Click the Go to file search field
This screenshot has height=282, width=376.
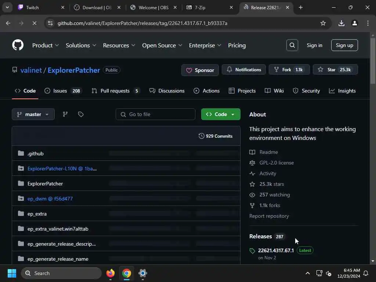pos(155,114)
